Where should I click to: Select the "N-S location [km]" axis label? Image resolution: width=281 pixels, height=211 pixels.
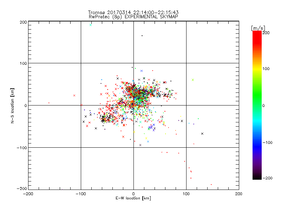pos(12,105)
